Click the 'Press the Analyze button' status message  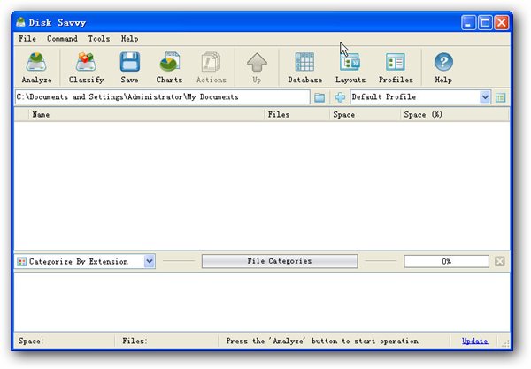[x=322, y=341]
